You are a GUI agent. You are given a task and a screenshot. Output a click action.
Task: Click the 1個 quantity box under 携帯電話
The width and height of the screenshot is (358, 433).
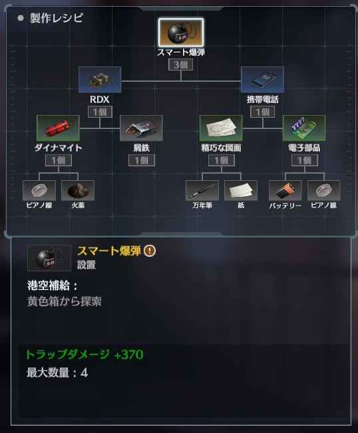coord(262,112)
